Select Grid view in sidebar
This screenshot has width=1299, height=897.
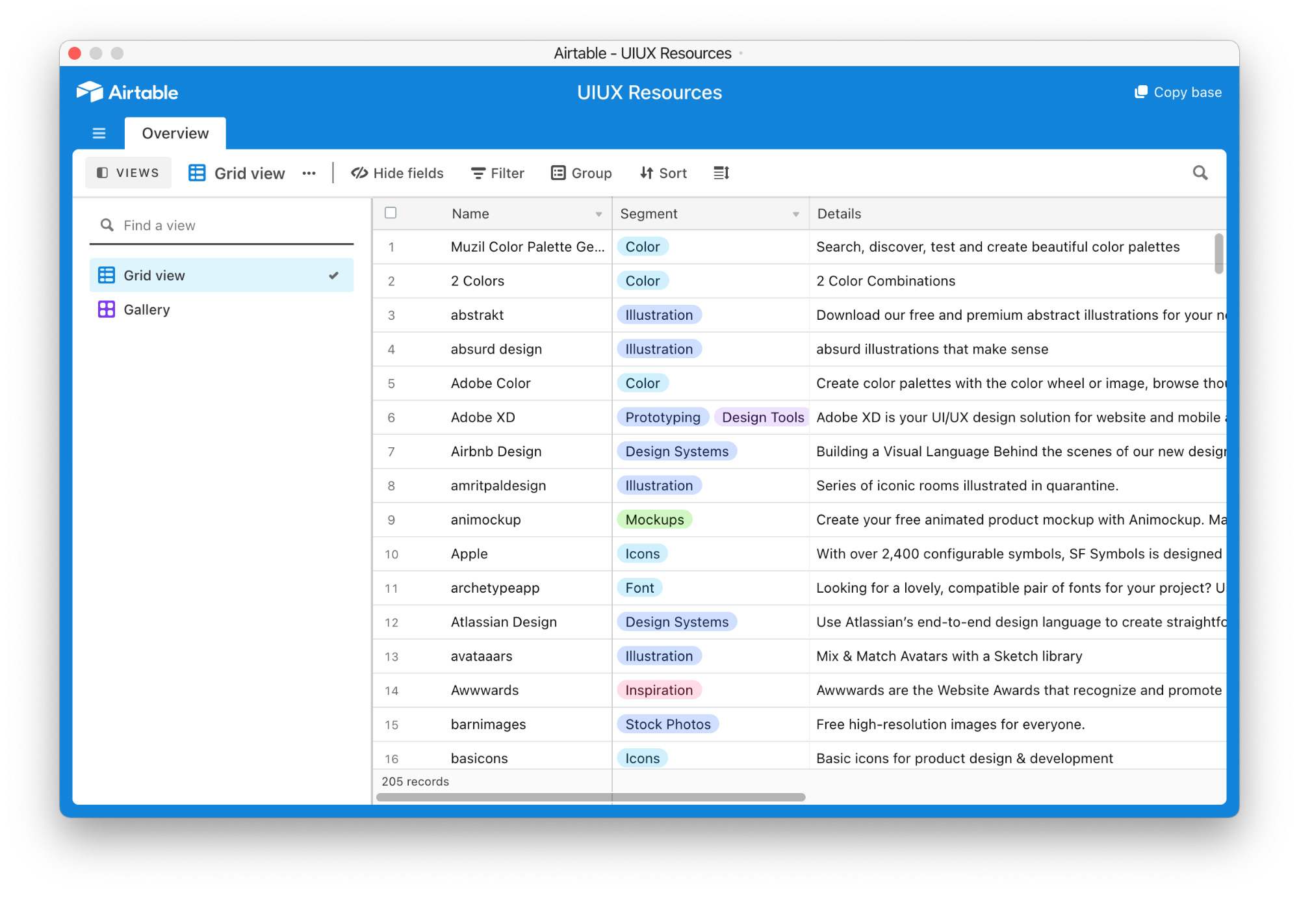tap(222, 276)
